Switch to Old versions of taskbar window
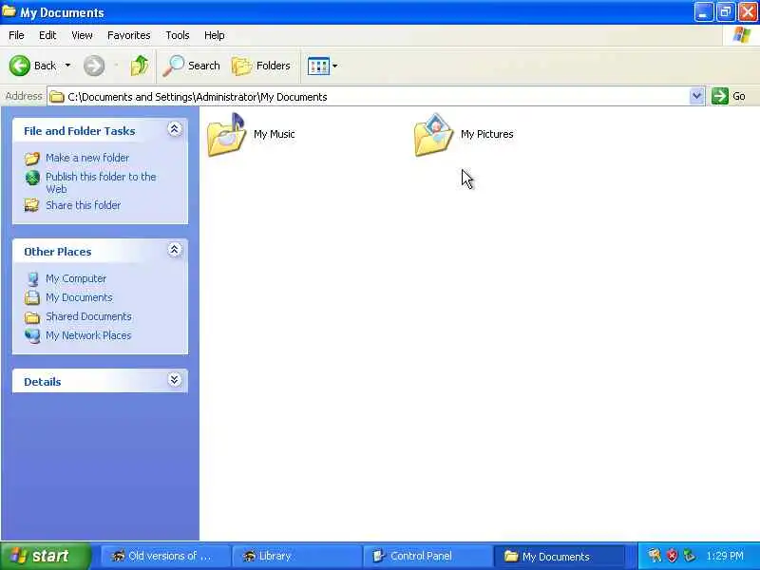760x570 pixels. point(164,556)
